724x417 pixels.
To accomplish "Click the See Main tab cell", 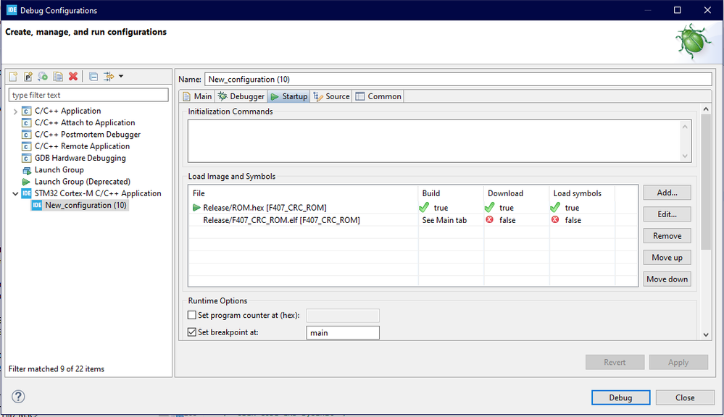I will click(x=444, y=220).
